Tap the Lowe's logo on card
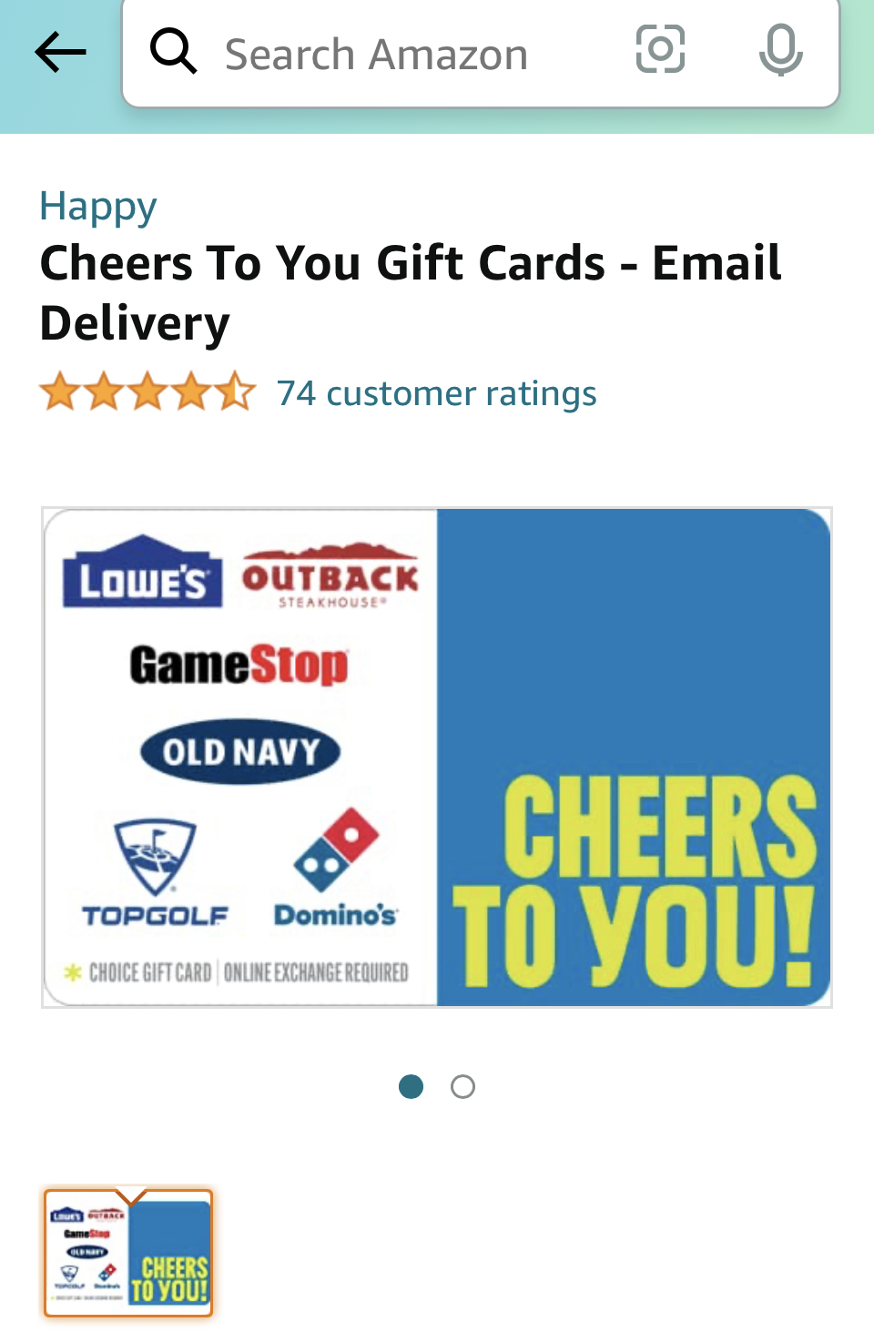 pyautogui.click(x=142, y=572)
